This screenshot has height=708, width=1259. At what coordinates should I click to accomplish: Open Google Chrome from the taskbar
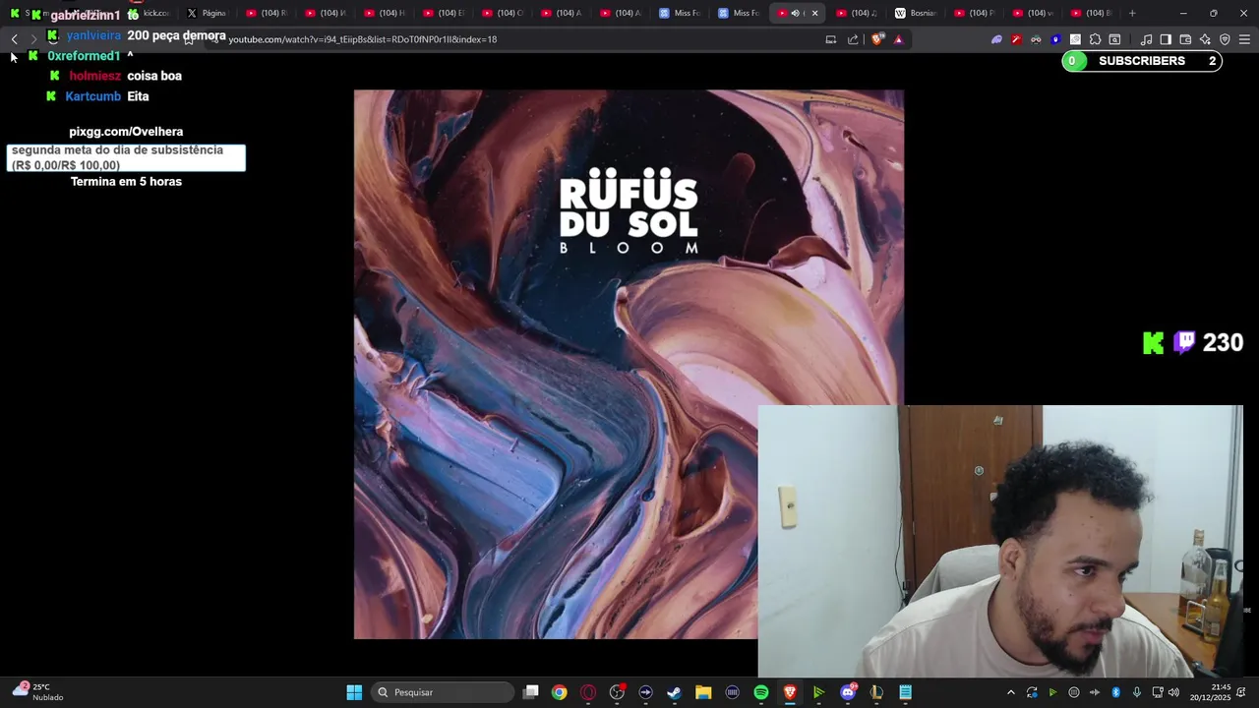pyautogui.click(x=559, y=692)
